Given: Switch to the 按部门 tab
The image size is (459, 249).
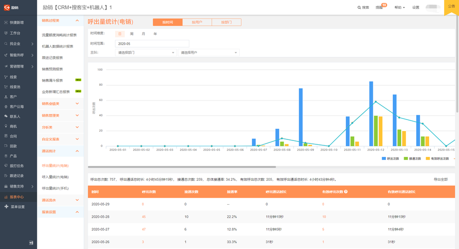Looking at the screenshot, I should click(227, 22).
